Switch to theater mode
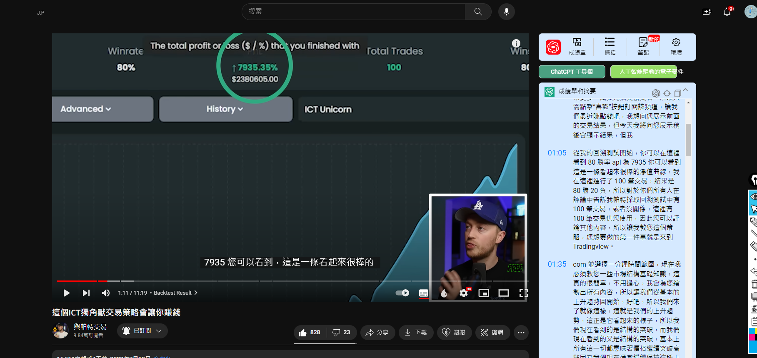The height and width of the screenshot is (358, 757). [x=504, y=293]
